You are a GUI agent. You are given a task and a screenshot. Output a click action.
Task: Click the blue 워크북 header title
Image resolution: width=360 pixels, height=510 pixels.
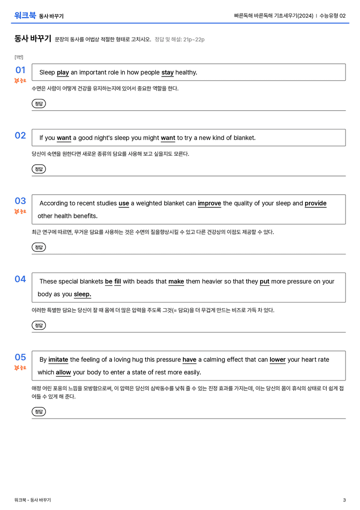coord(25,15)
